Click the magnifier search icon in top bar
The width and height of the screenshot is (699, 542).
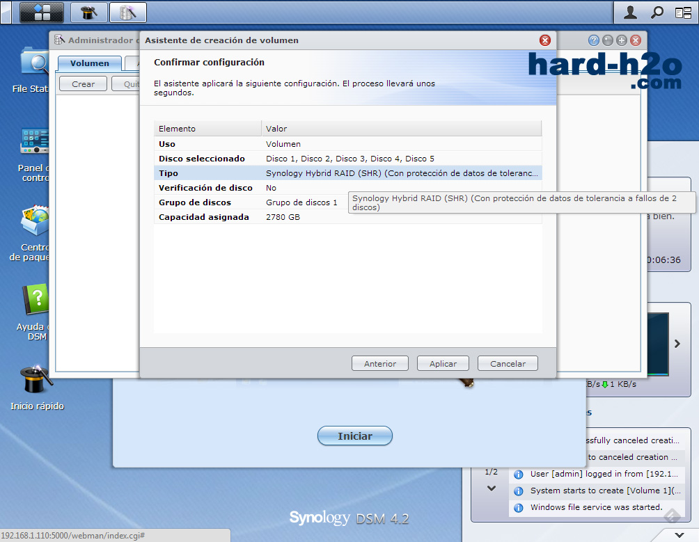tap(657, 12)
